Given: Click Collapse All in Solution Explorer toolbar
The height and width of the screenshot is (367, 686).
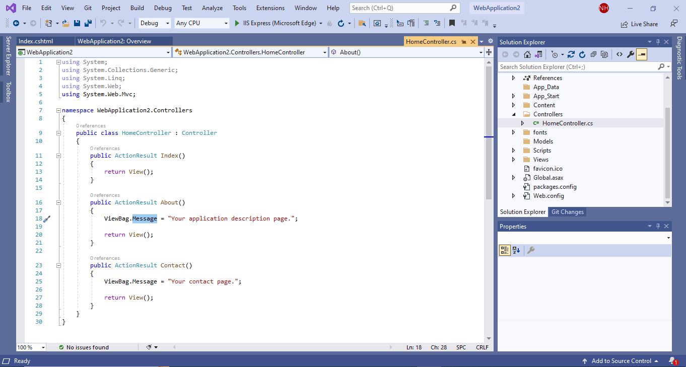Looking at the screenshot, I should [x=593, y=54].
